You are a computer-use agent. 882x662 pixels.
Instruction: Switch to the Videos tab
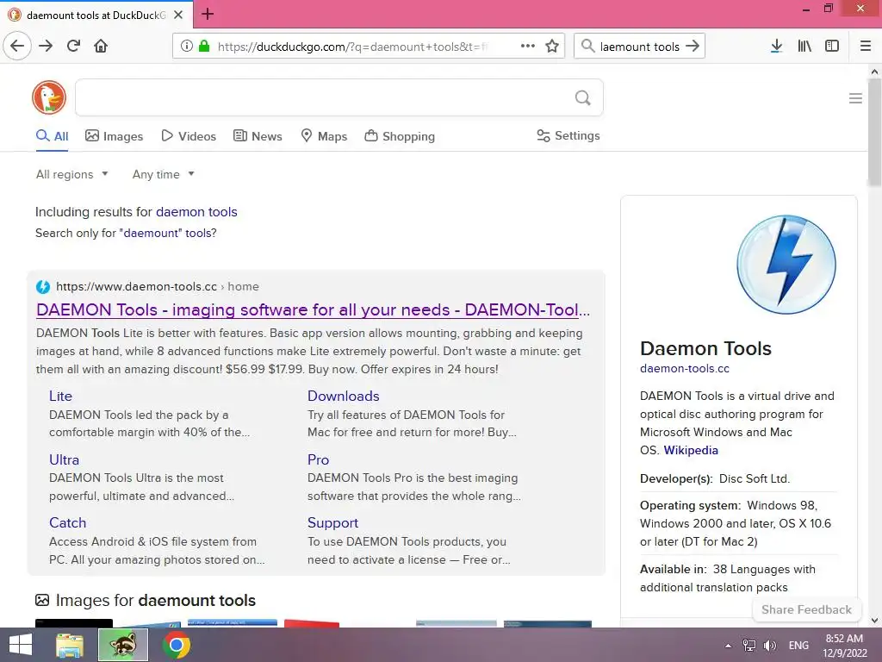189,136
